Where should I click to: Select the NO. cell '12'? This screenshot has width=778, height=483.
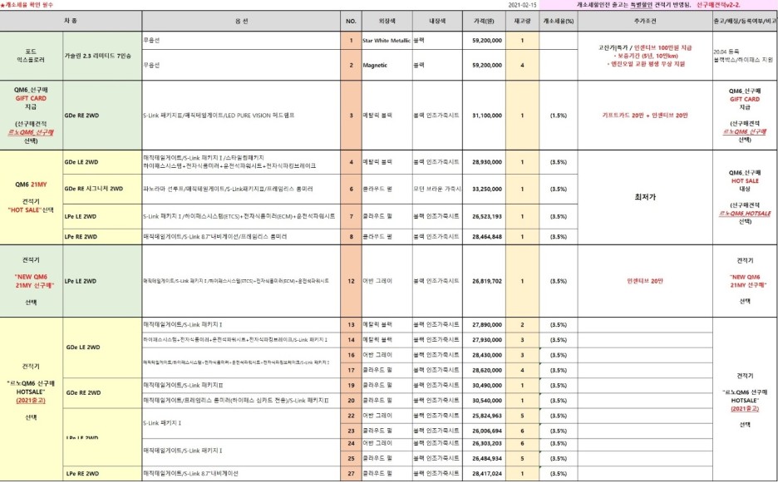(x=351, y=281)
